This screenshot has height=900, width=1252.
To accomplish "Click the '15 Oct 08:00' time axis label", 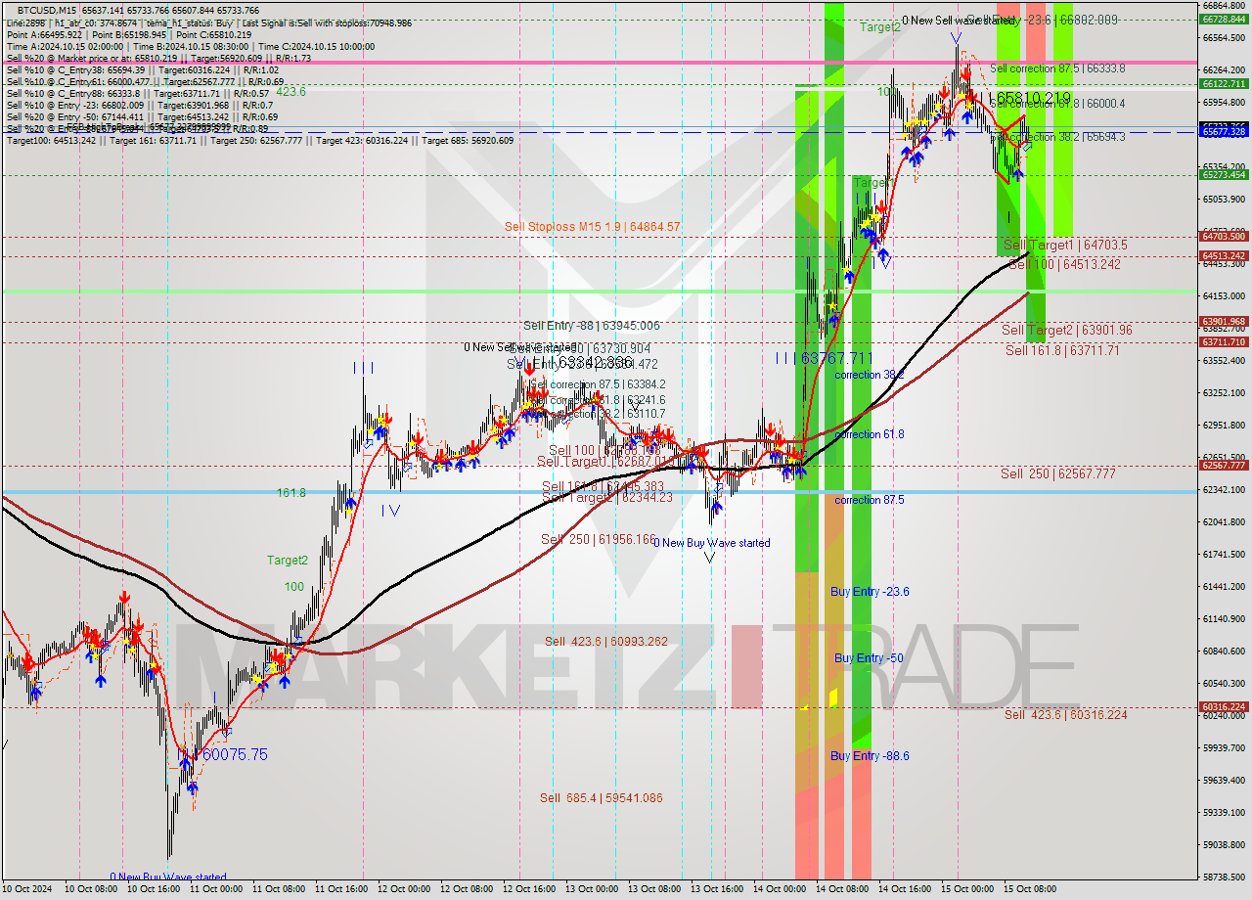I will (x=1031, y=889).
